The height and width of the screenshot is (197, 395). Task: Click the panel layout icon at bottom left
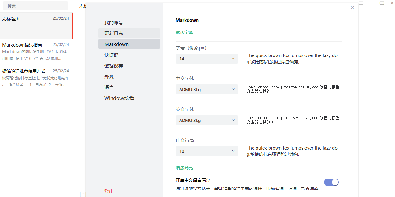pos(83,194)
